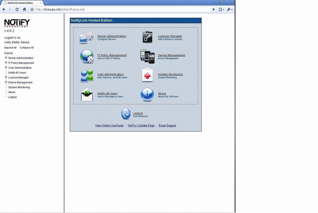This screenshot has height=213, width=318.
Task: Go forward with the browser forward arrow
Action: [x=10, y=9]
